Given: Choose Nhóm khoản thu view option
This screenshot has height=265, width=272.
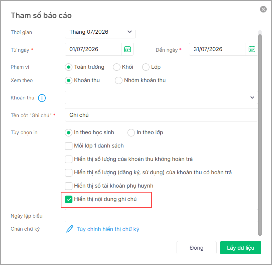Looking at the screenshot, I should pyautogui.click(x=118, y=80).
